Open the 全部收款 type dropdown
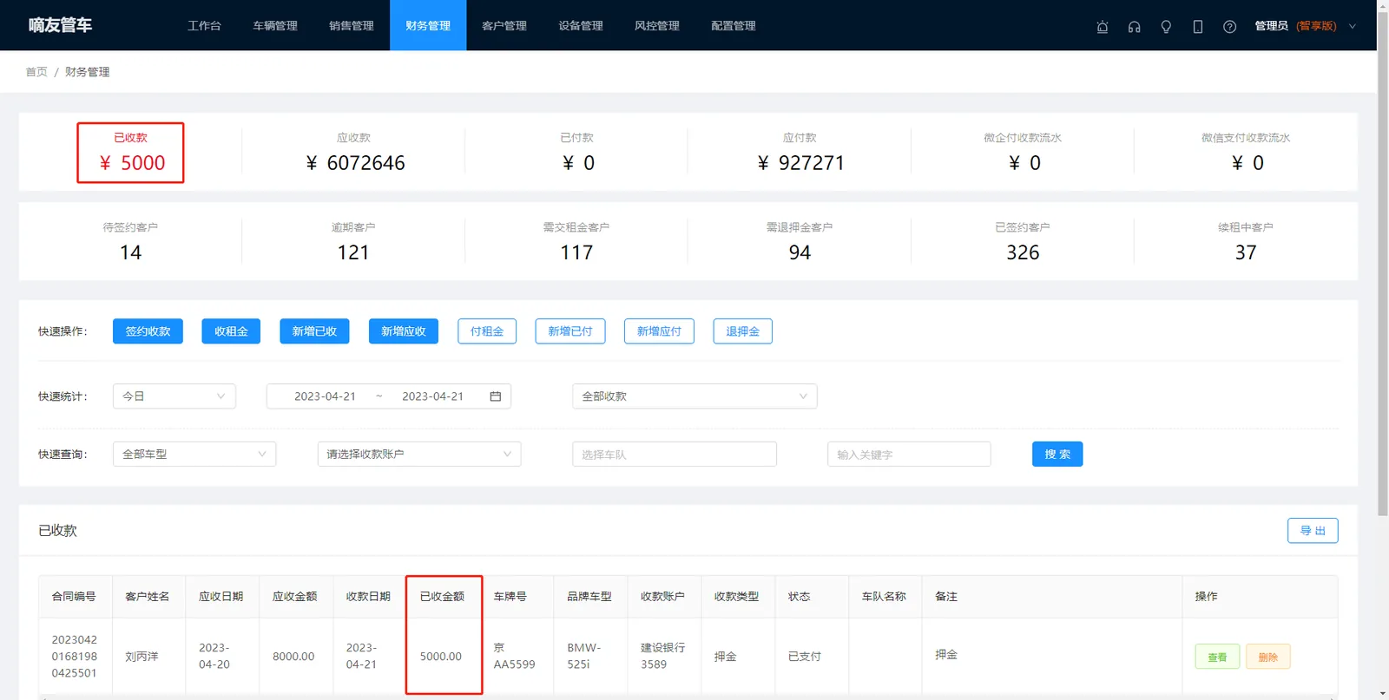Viewport: 1389px width, 700px height. click(694, 396)
